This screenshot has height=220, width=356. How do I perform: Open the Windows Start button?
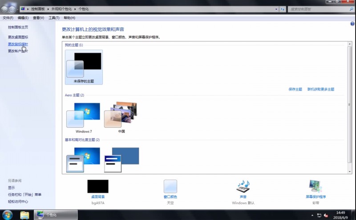pyautogui.click(x=7, y=215)
